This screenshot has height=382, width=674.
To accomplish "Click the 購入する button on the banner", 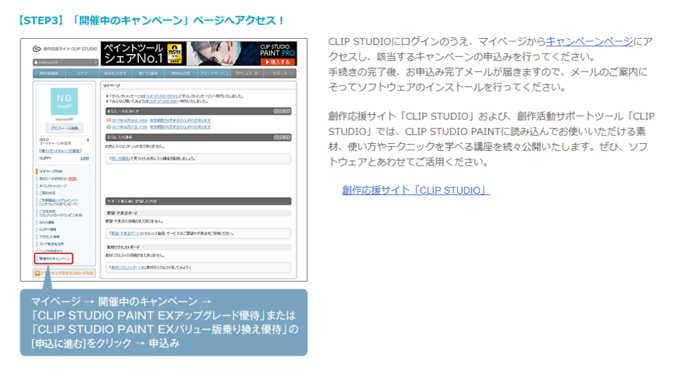I will pos(278,62).
